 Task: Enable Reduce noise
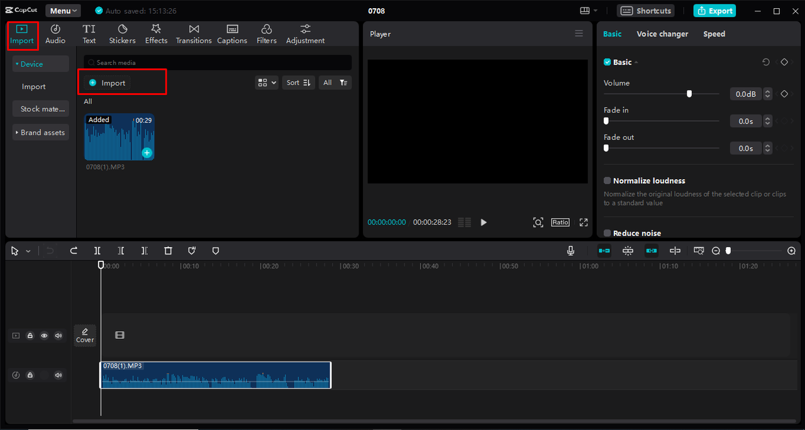click(608, 233)
